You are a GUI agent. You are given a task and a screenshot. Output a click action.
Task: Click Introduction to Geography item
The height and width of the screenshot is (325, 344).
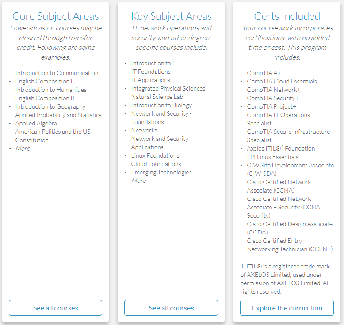(x=50, y=106)
